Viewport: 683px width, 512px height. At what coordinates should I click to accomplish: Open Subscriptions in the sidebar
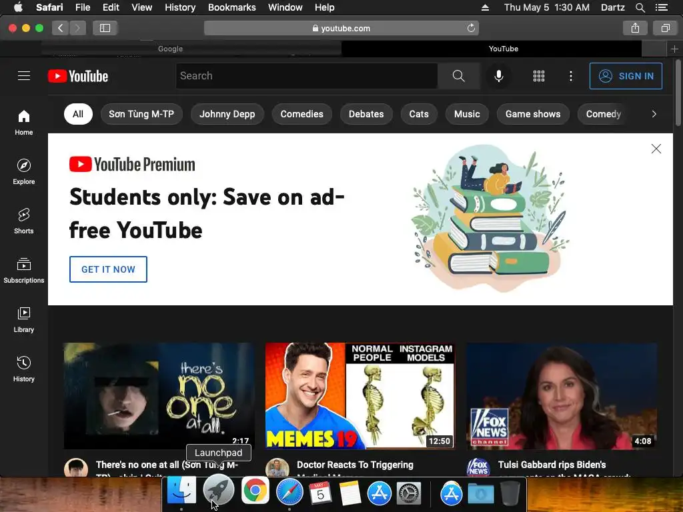24,271
